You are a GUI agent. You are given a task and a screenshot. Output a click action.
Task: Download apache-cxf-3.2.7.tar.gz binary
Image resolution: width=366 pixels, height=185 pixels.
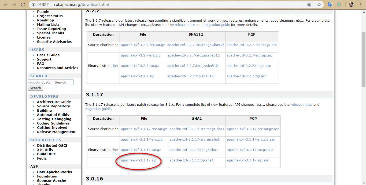click(140, 66)
